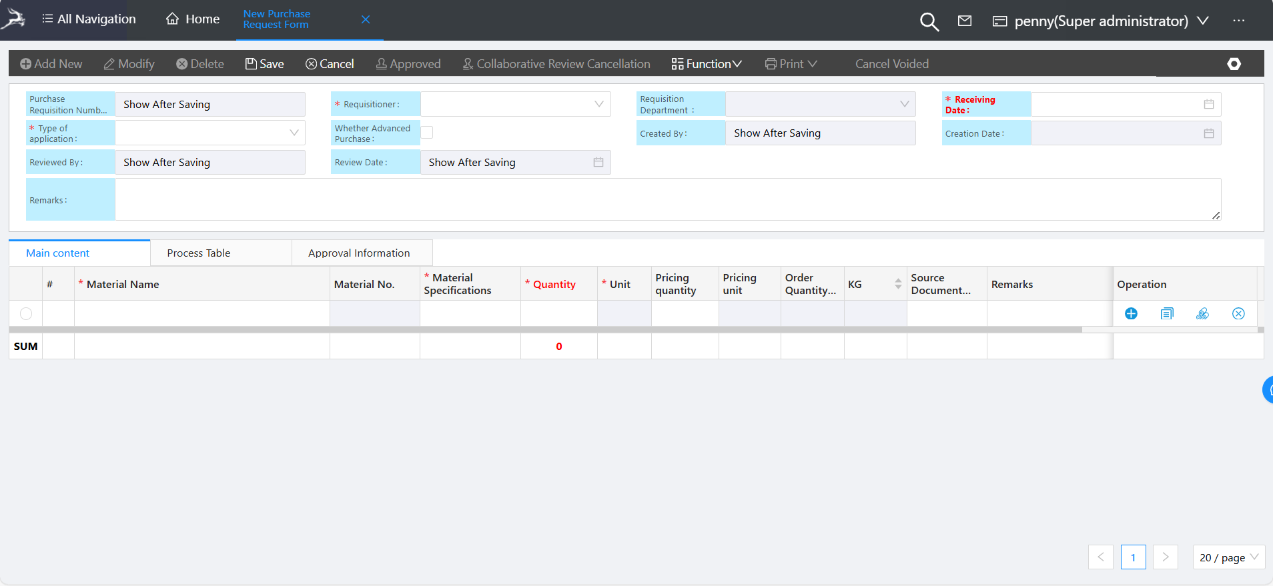The height and width of the screenshot is (586, 1273).
Task: Click the settings icon in toolbar
Action: (x=1234, y=64)
